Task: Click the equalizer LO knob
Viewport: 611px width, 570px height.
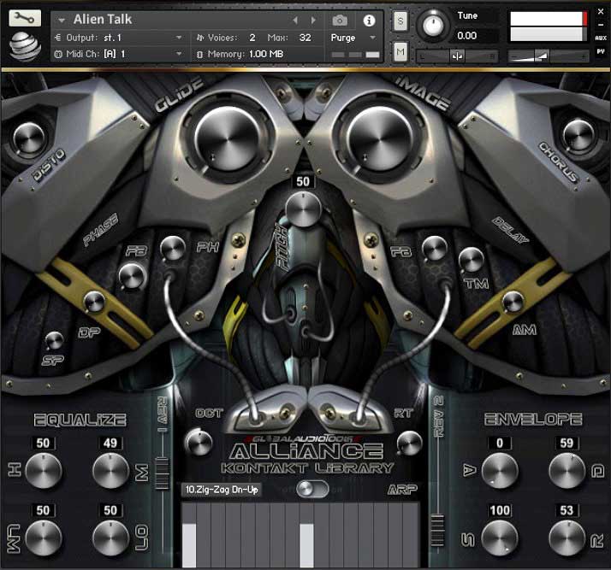Action: pyautogui.click(x=110, y=538)
